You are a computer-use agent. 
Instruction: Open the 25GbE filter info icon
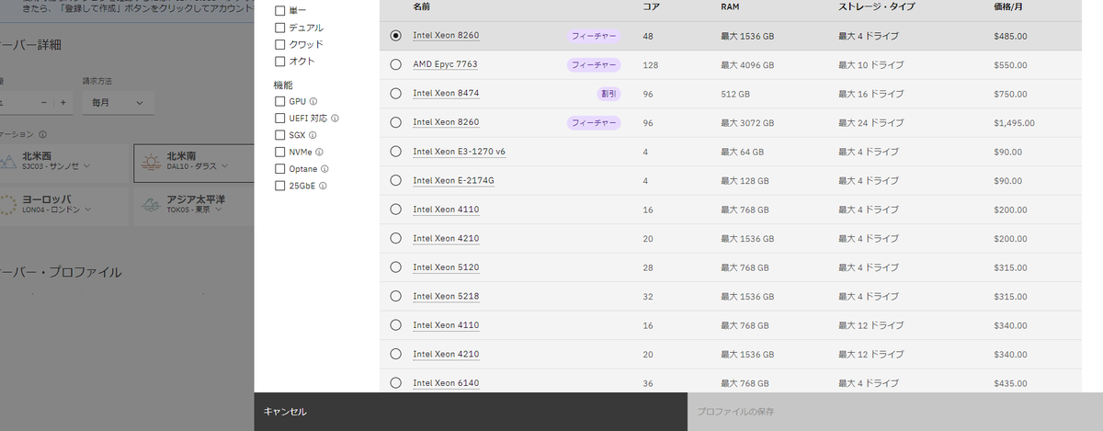[323, 186]
